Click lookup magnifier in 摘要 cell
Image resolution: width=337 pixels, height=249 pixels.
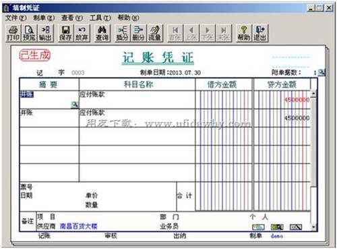point(75,105)
